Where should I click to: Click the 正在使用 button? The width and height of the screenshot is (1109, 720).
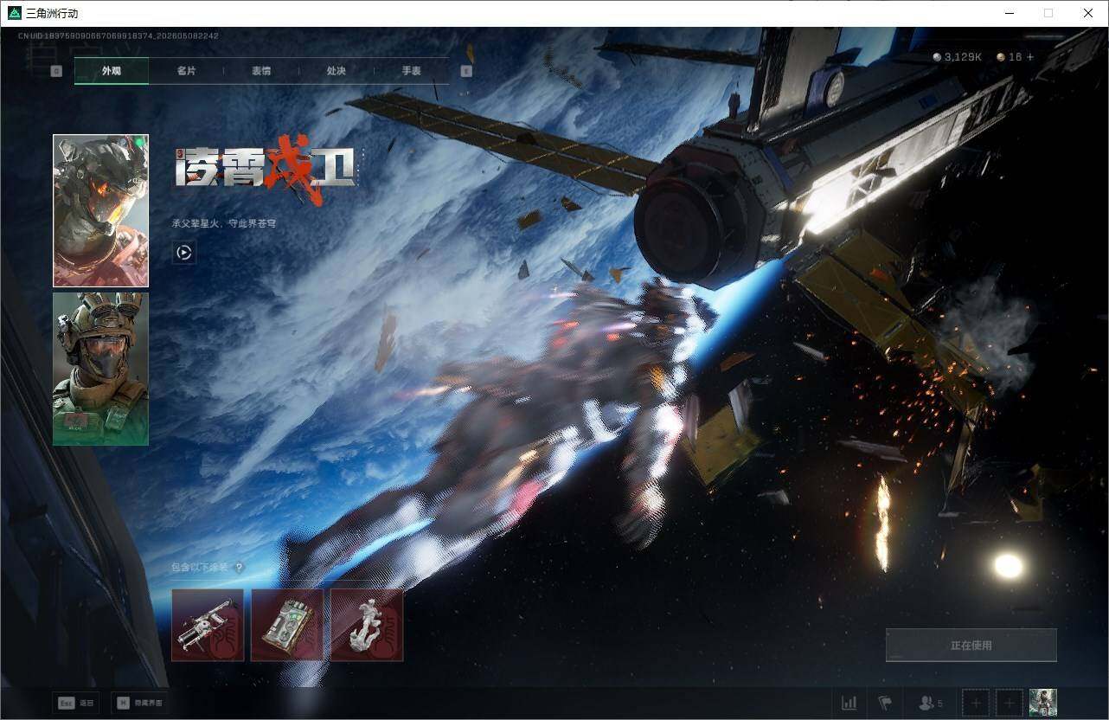point(971,645)
